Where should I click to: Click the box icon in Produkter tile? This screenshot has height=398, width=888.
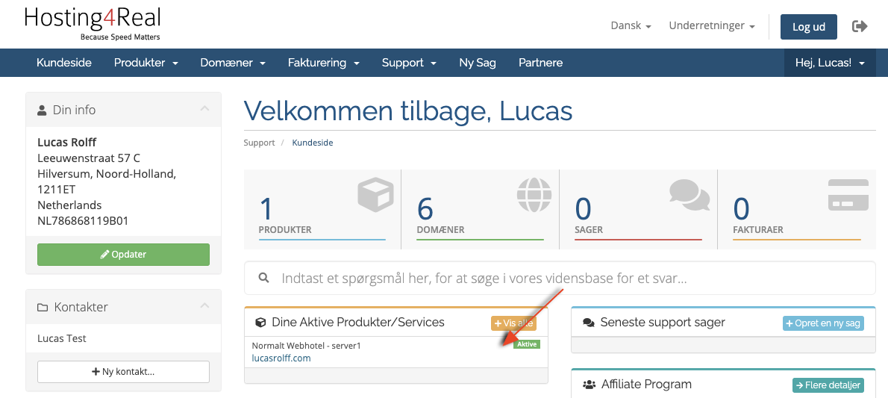(375, 193)
